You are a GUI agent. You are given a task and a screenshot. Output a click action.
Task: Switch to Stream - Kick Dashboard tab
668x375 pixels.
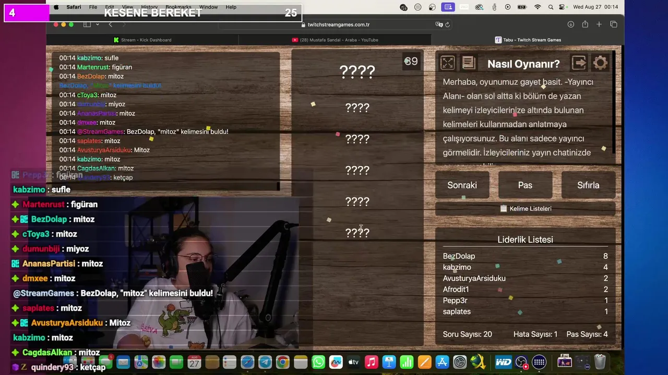click(142, 40)
